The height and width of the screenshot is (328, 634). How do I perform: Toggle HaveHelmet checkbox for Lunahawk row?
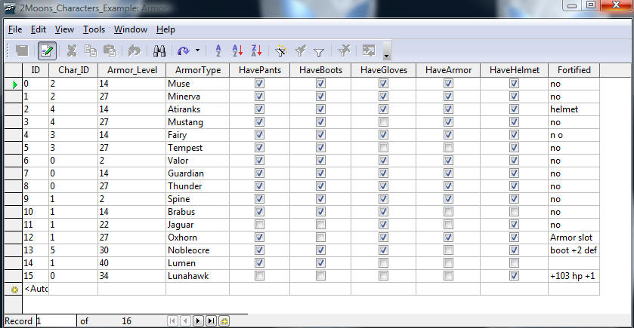[514, 276]
